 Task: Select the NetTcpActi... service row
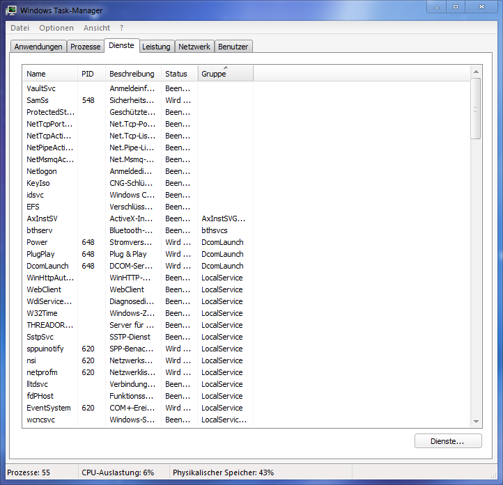(138, 136)
